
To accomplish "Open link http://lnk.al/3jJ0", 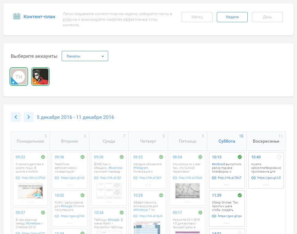I will tap(151, 216).
